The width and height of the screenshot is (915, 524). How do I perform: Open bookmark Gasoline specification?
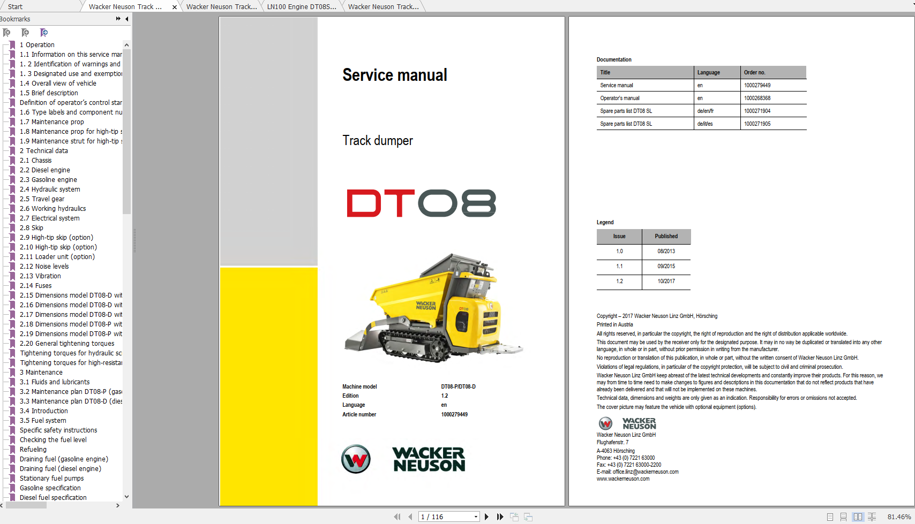click(x=50, y=488)
